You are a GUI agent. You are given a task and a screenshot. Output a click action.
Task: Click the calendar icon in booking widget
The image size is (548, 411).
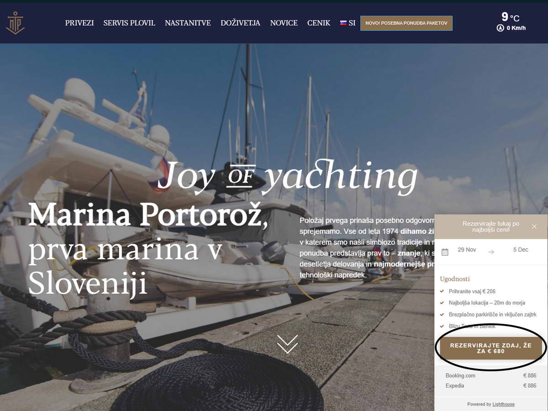445,252
